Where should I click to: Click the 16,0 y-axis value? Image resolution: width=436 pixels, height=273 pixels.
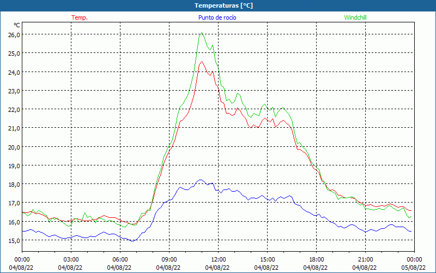click(x=15, y=222)
